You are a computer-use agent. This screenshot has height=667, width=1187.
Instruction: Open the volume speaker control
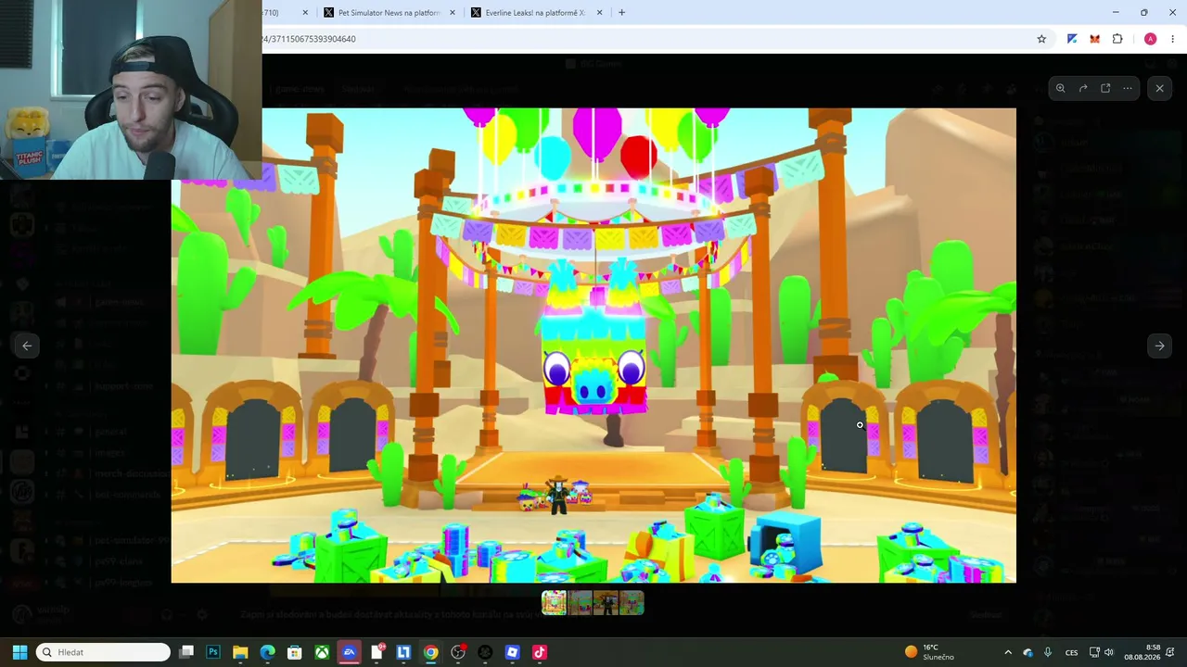click(1109, 652)
